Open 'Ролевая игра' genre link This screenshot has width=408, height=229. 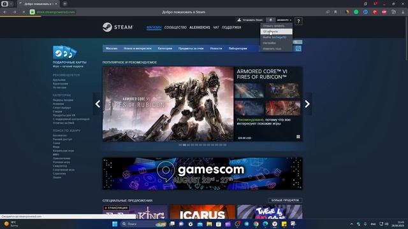point(61,162)
